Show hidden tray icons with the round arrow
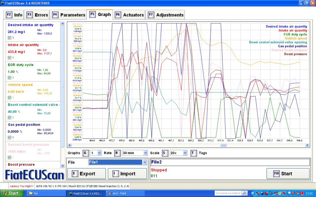 (253, 193)
